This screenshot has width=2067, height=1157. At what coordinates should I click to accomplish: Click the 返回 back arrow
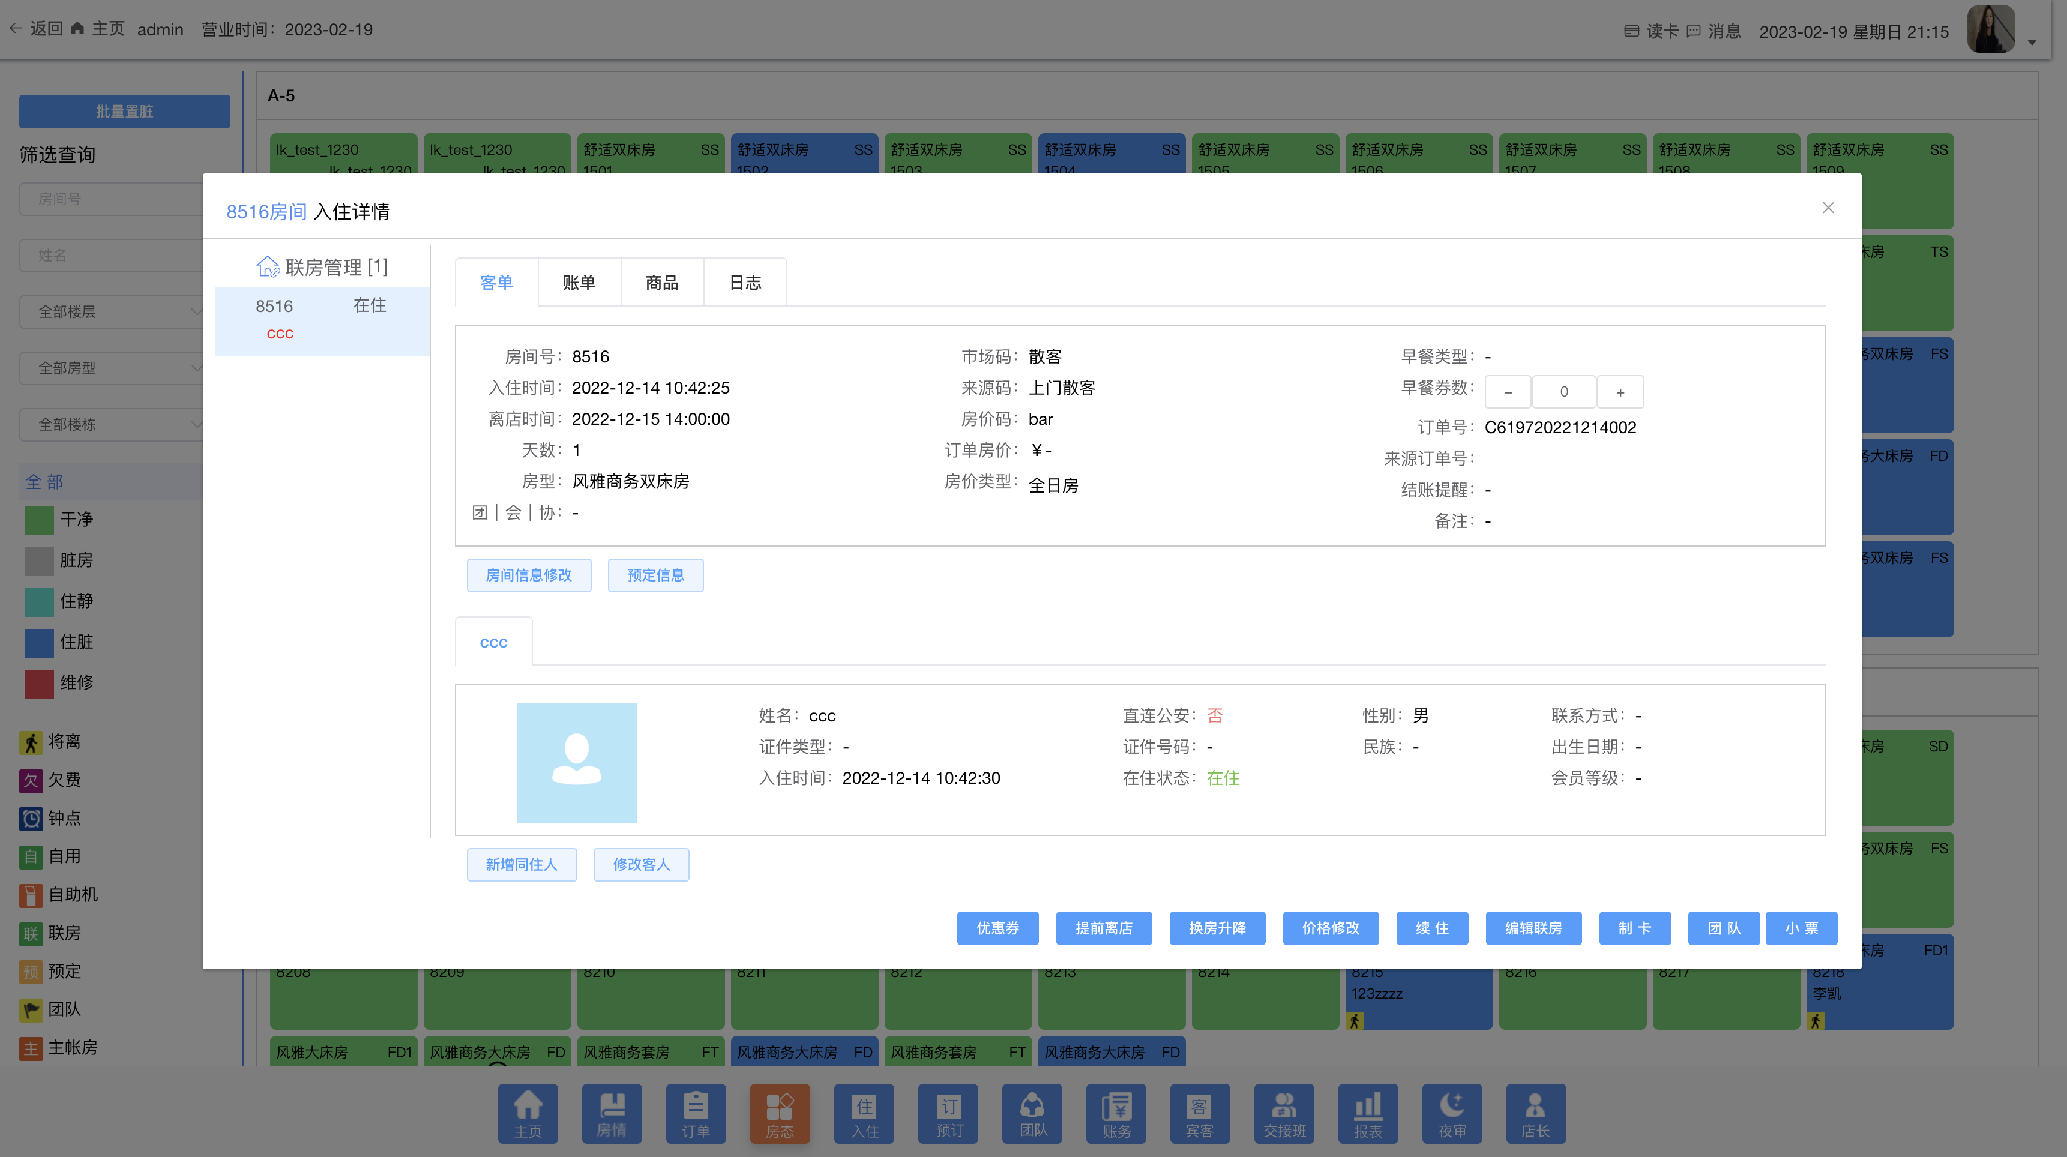pos(15,29)
